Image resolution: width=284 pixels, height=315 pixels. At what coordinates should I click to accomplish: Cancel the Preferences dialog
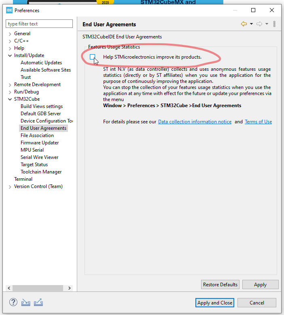pyautogui.click(x=257, y=302)
